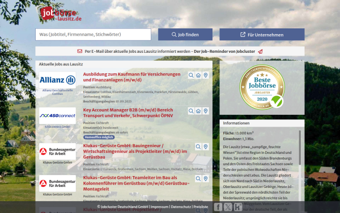Show map pin for Allianz Ausbildung job

tap(206, 75)
